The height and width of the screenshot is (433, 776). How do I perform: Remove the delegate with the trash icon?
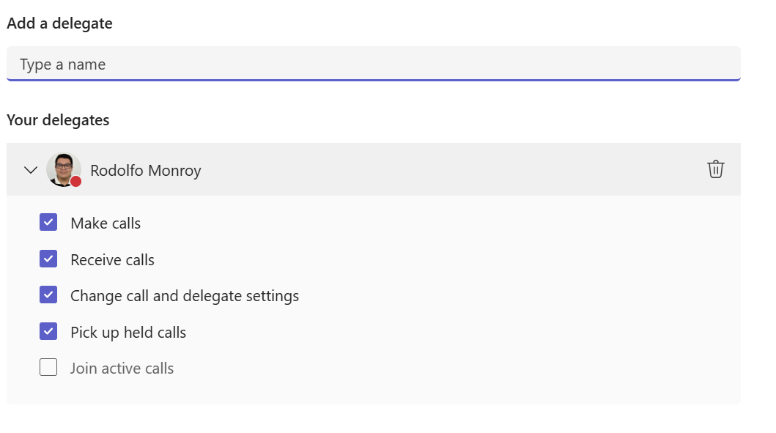715,169
